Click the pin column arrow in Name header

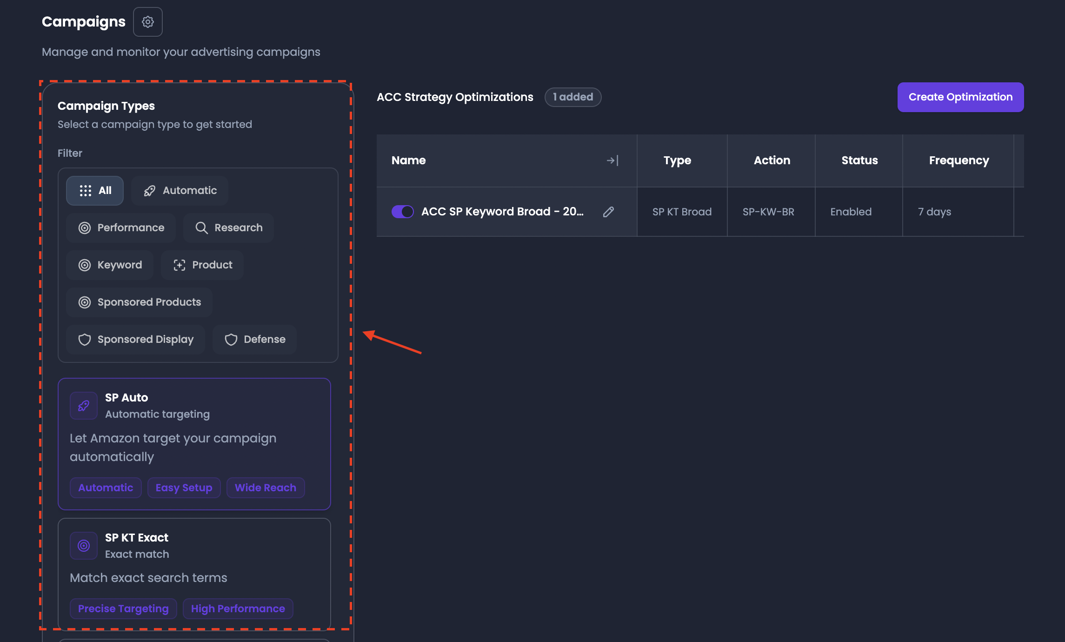pos(612,160)
